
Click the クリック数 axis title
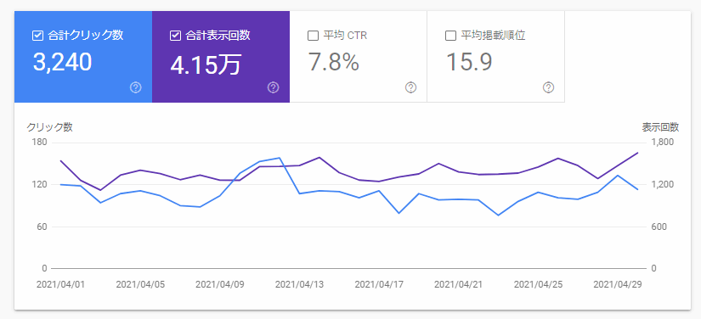(x=49, y=127)
